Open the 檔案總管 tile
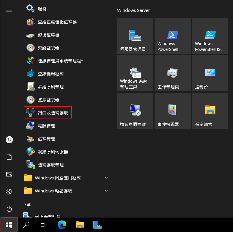This screenshot has height=232, width=233. pyautogui.click(x=210, y=111)
